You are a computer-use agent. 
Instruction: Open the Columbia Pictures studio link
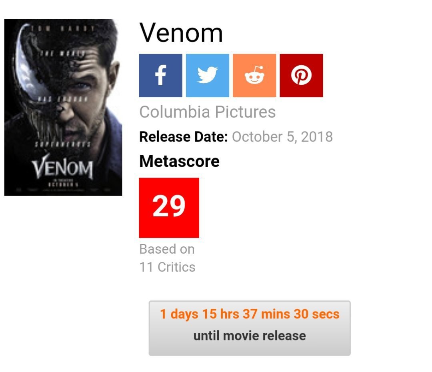tap(207, 112)
